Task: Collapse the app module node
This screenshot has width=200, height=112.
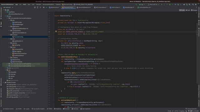Action: (x=3, y=10)
